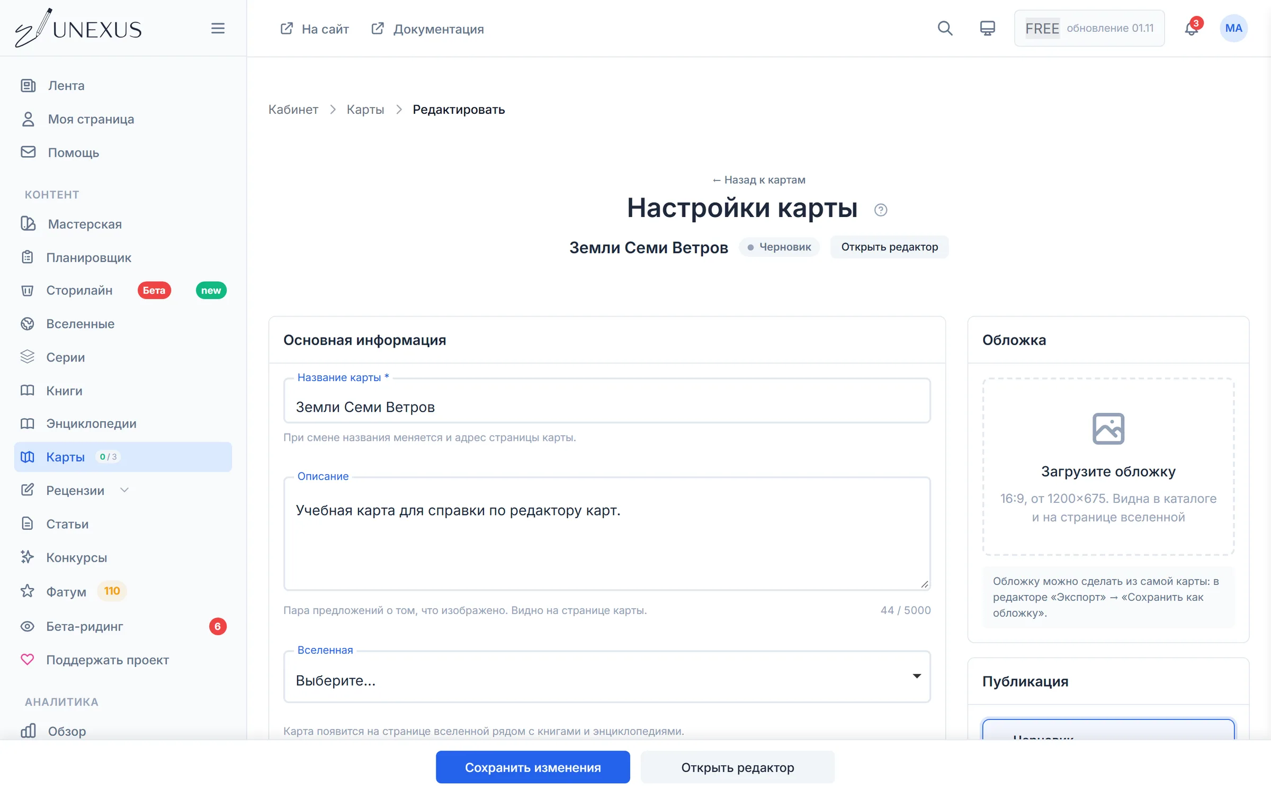Open Планировщик in sidebar
This screenshot has width=1271, height=794.
coord(123,257)
